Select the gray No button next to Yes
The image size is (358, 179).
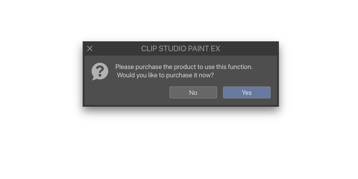click(x=193, y=92)
